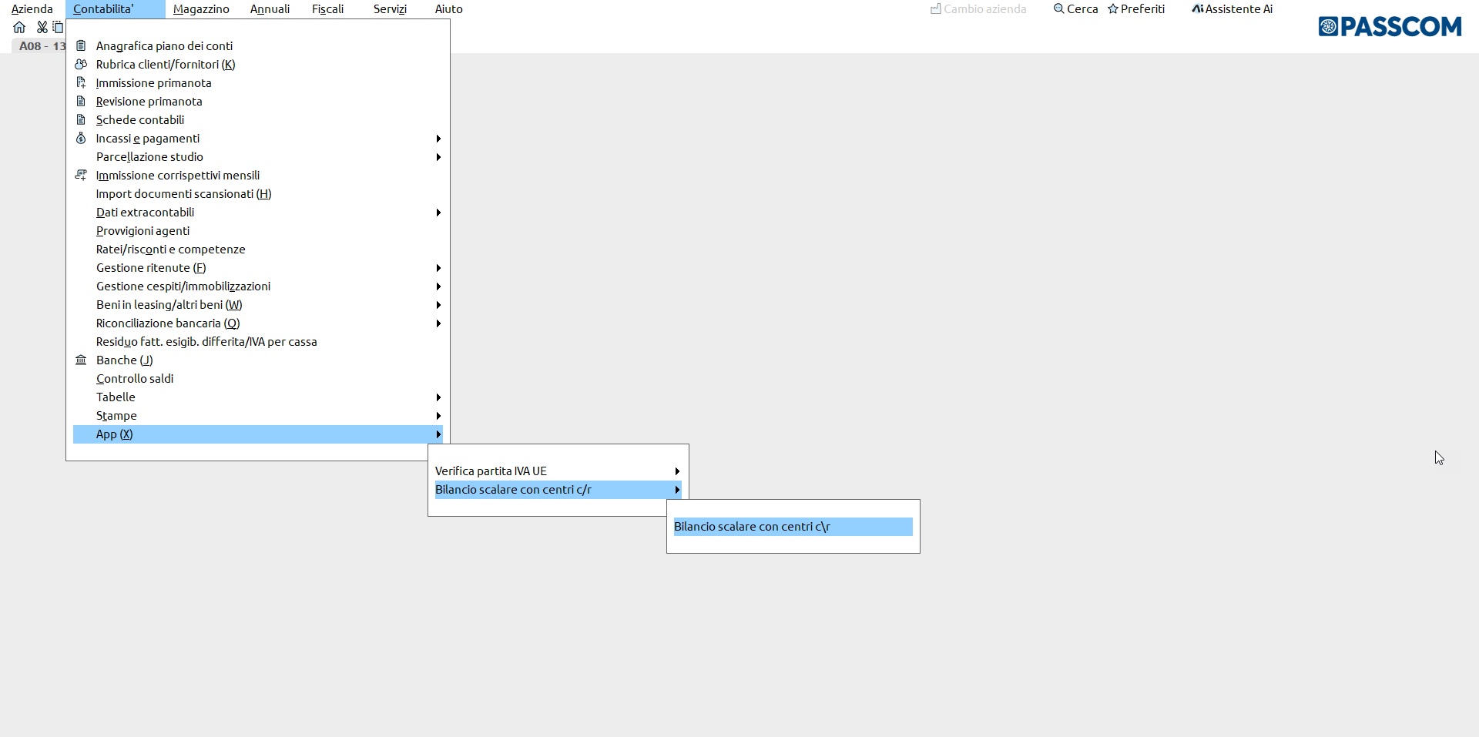Click the clipboard icon beside the scissors
The image size is (1479, 737).
(x=58, y=28)
